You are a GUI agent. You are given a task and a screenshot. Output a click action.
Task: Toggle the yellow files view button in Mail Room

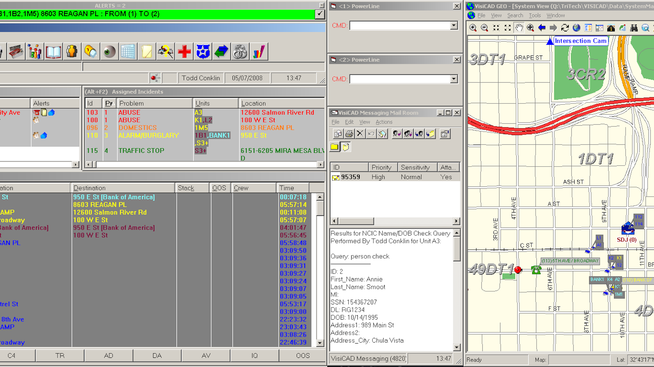[x=346, y=147]
